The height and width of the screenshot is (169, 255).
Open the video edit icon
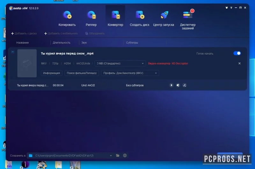tap(185, 85)
